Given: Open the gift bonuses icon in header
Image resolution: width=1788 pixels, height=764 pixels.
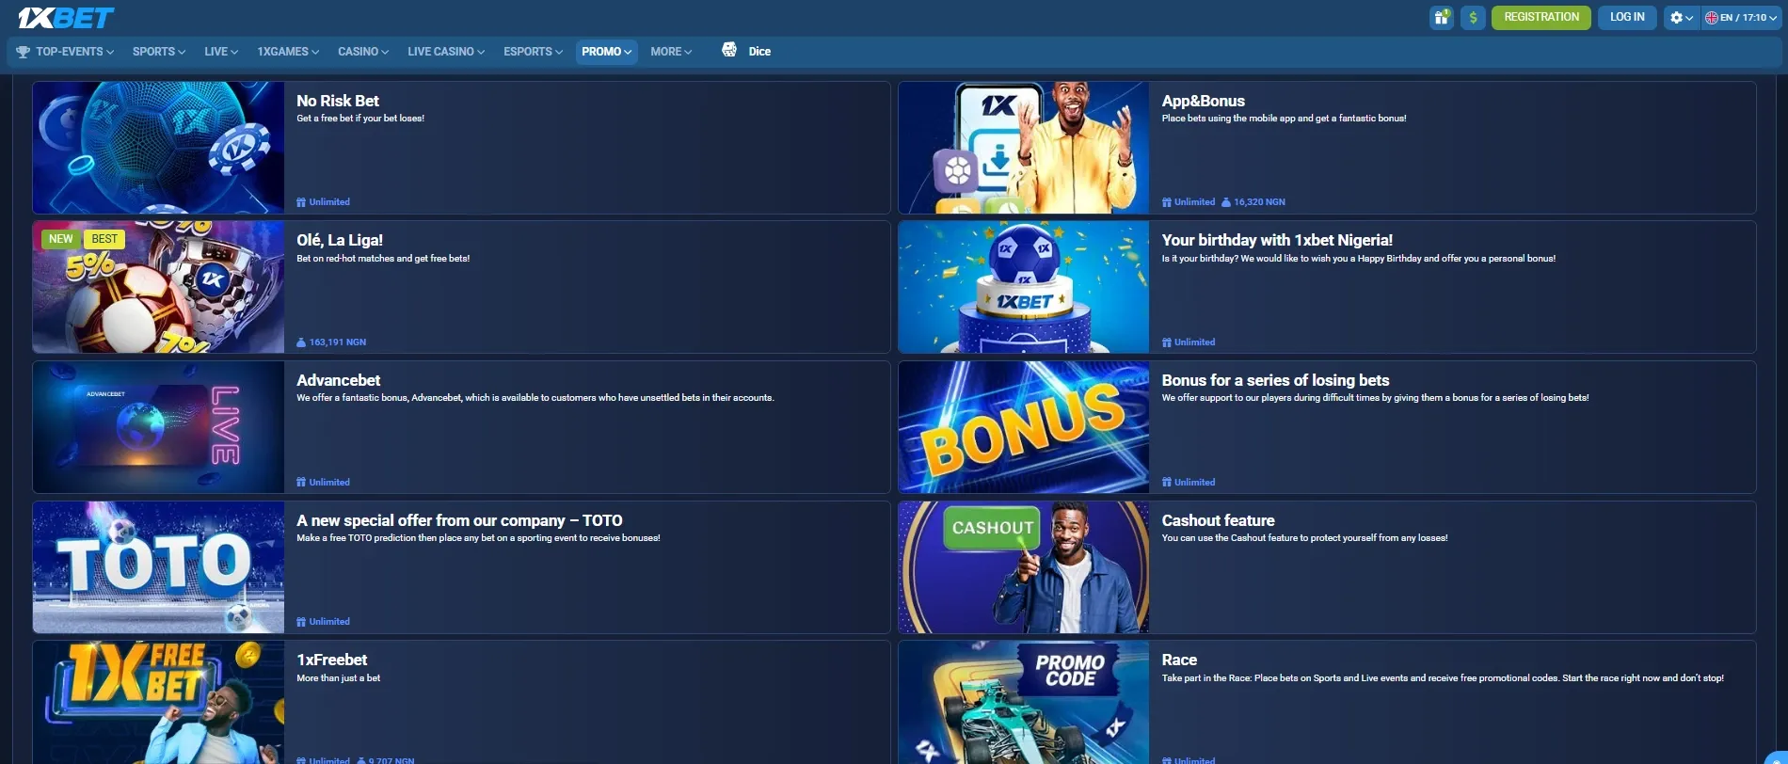Looking at the screenshot, I should click(1442, 18).
